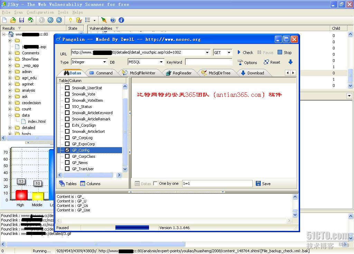This screenshot has width=354, height=254.
Task: Click the Check play icon in Pangolin
Action: click(x=239, y=52)
